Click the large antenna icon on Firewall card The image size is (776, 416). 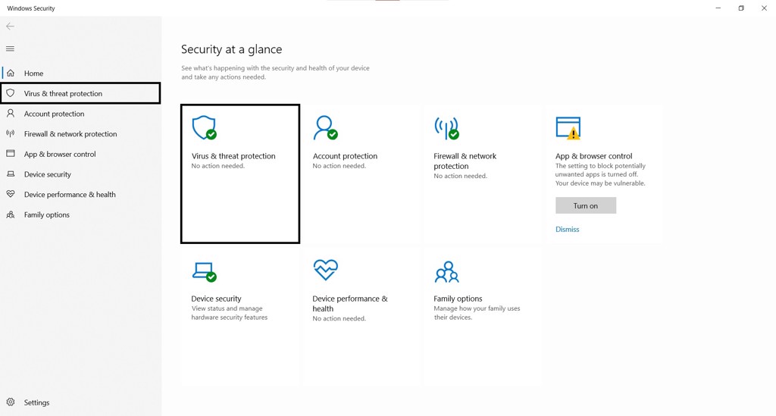(446, 127)
